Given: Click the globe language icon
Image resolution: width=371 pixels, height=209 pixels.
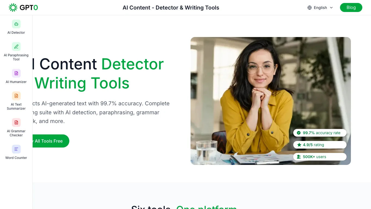Looking at the screenshot, I should [310, 8].
